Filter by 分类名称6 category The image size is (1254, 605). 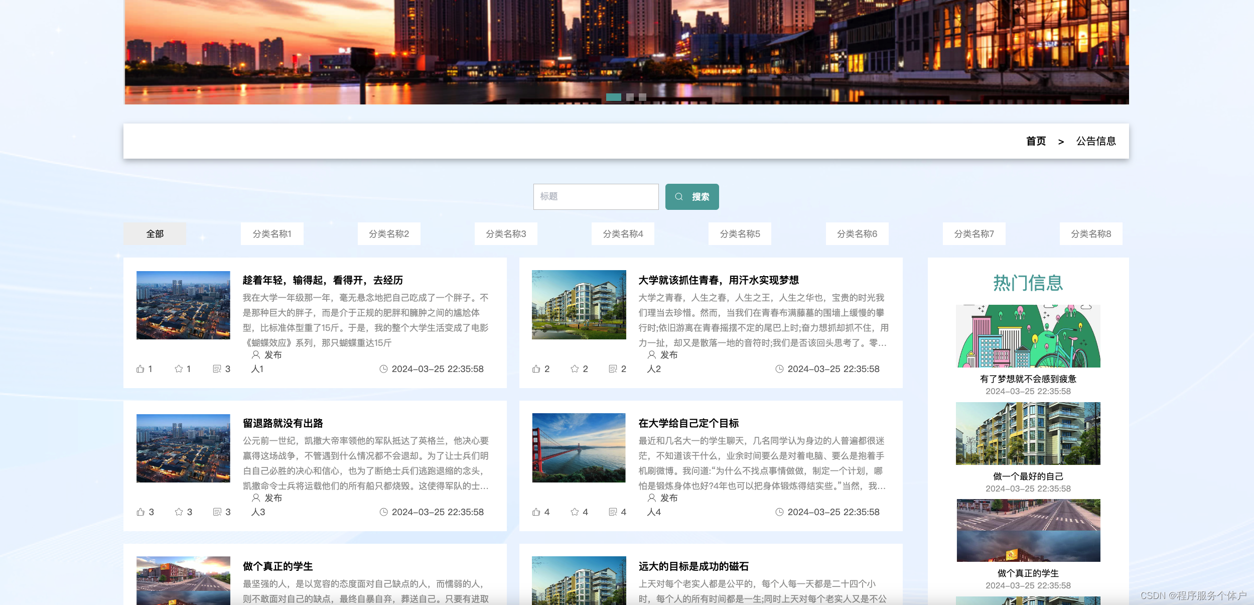[x=857, y=234]
